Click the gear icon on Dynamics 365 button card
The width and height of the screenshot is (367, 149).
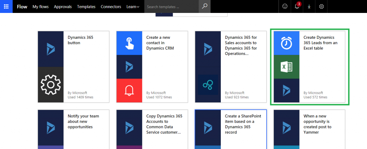(51, 84)
